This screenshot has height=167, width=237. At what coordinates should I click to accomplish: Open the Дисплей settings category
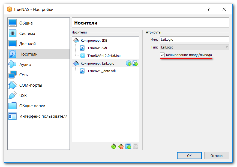[x=38, y=44]
